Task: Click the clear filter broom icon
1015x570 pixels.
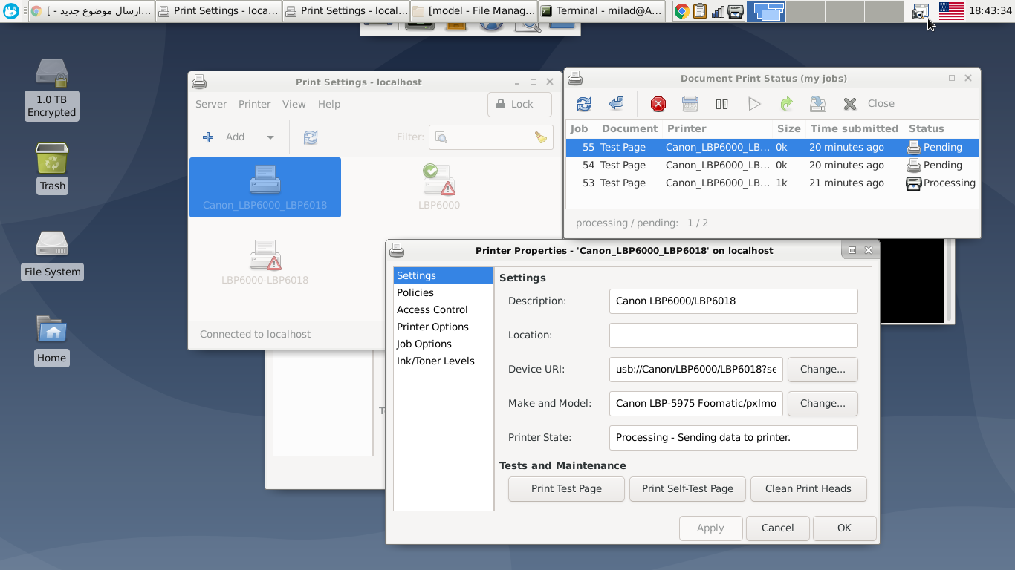Action: [x=541, y=137]
